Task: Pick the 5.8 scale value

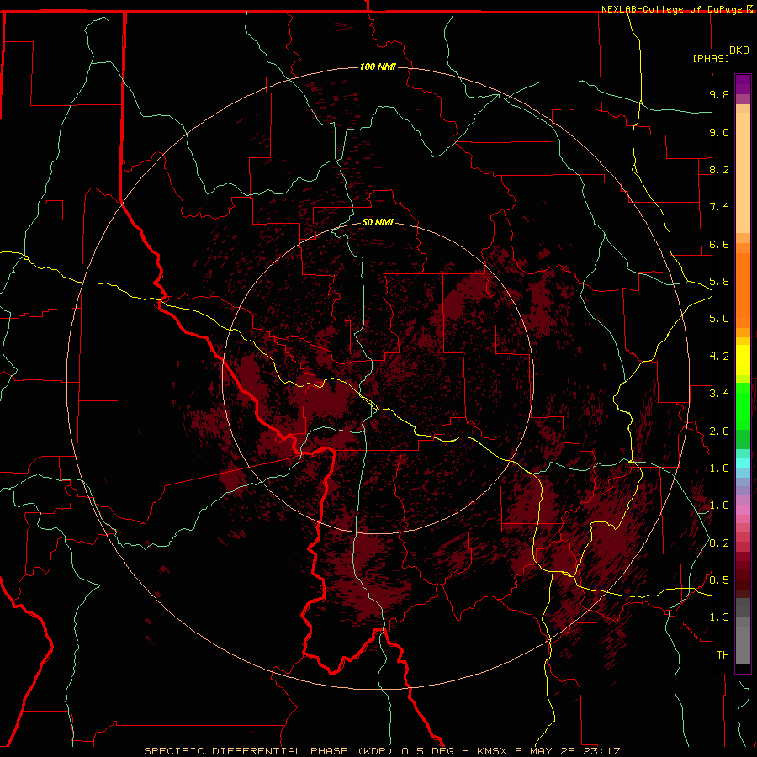Action: pyautogui.click(x=719, y=282)
